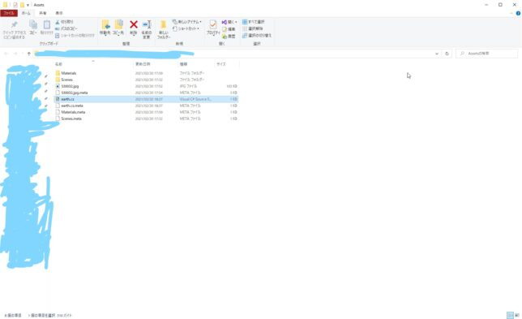The height and width of the screenshot is (319, 522).
Task: Click Rename (名前の変更) in the ribbon
Action: point(147,29)
